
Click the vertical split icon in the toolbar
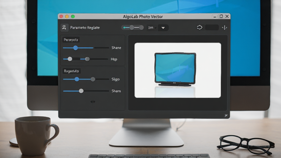coord(224,28)
